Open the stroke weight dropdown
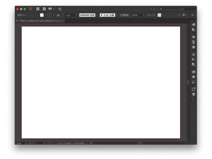Image resolution: width=212 pixels, height=159 pixels. pyautogui.click(x=76, y=15)
